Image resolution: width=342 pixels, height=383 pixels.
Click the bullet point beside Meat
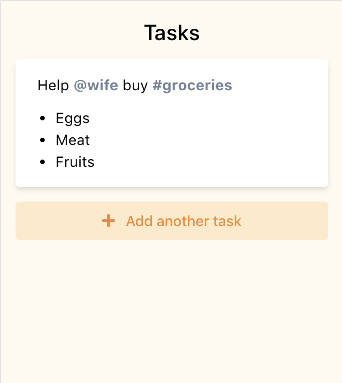[x=43, y=140]
